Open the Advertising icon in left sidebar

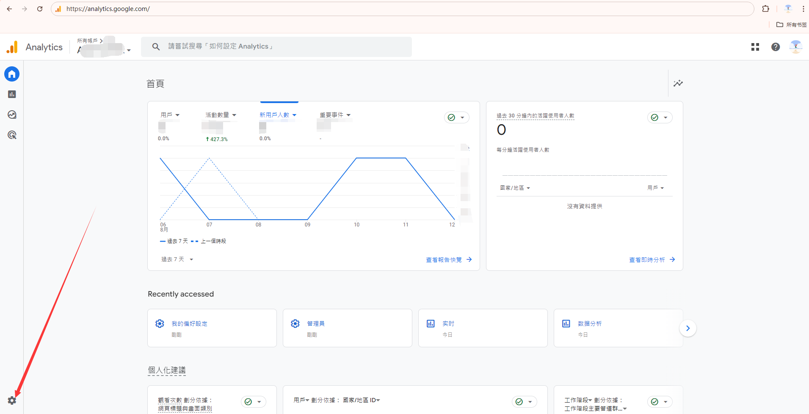tap(12, 135)
